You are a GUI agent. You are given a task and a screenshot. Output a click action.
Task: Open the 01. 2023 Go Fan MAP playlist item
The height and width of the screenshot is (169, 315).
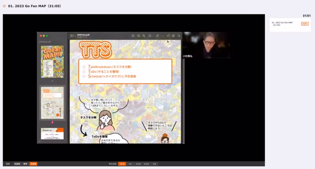[x=290, y=25]
